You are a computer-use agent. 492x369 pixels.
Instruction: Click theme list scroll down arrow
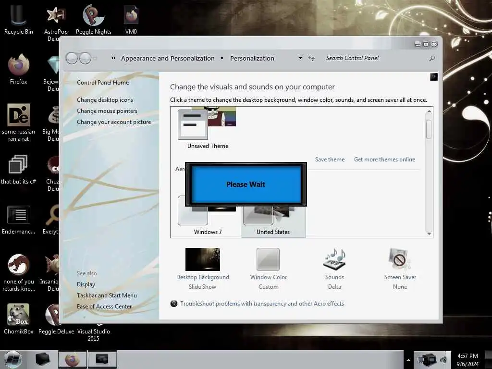[x=429, y=234]
